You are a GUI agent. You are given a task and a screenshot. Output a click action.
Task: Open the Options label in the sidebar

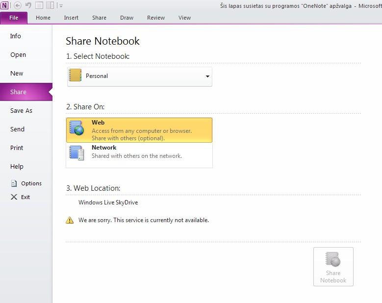tap(31, 183)
